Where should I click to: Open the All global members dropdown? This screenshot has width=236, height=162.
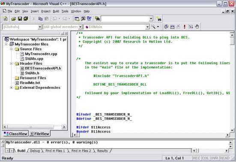[81, 27]
